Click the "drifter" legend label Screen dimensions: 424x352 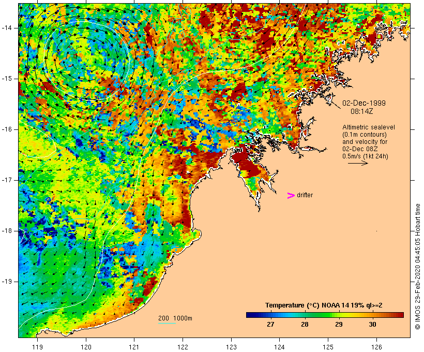coord(305,195)
